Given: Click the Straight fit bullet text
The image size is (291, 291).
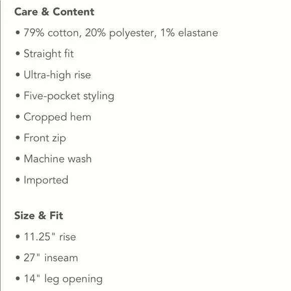Looking at the screenshot, I should [x=49, y=54].
